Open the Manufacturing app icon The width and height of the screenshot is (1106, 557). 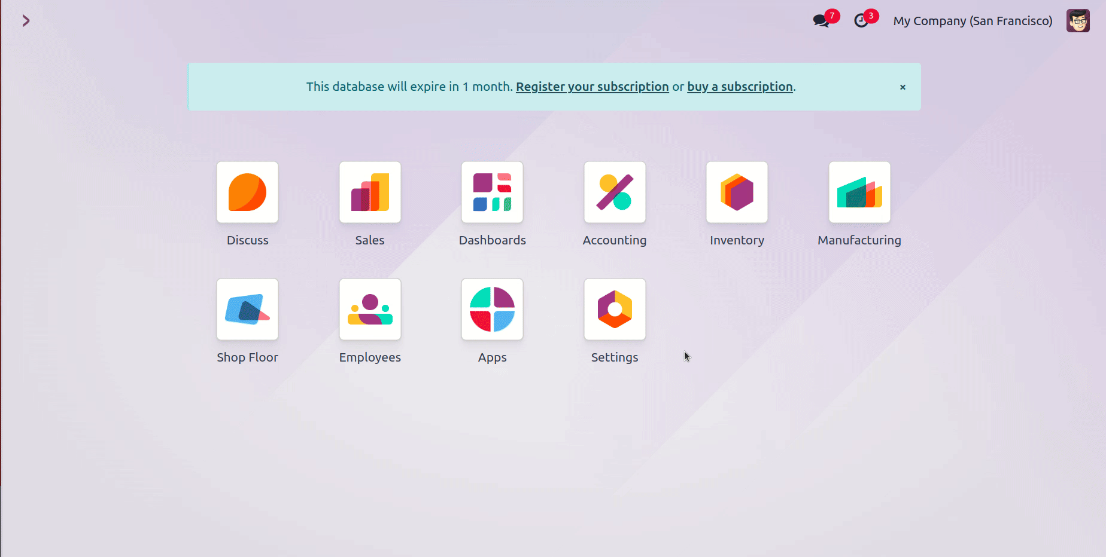[859, 192]
